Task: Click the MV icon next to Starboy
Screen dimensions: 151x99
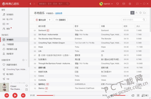Action: point(47,88)
